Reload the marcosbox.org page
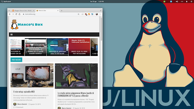 point(16,14)
